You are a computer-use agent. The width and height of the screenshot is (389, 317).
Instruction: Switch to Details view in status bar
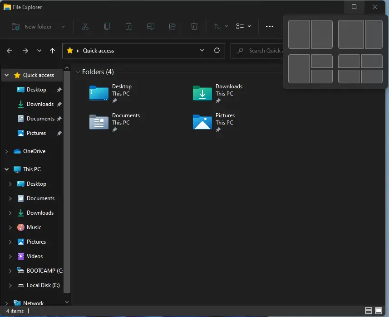pyautogui.click(x=369, y=311)
